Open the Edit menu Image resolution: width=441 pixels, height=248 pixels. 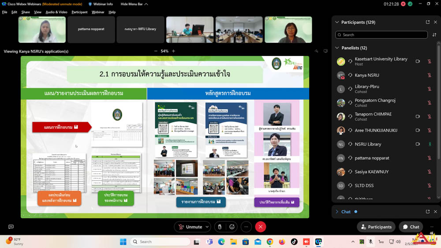point(14,12)
